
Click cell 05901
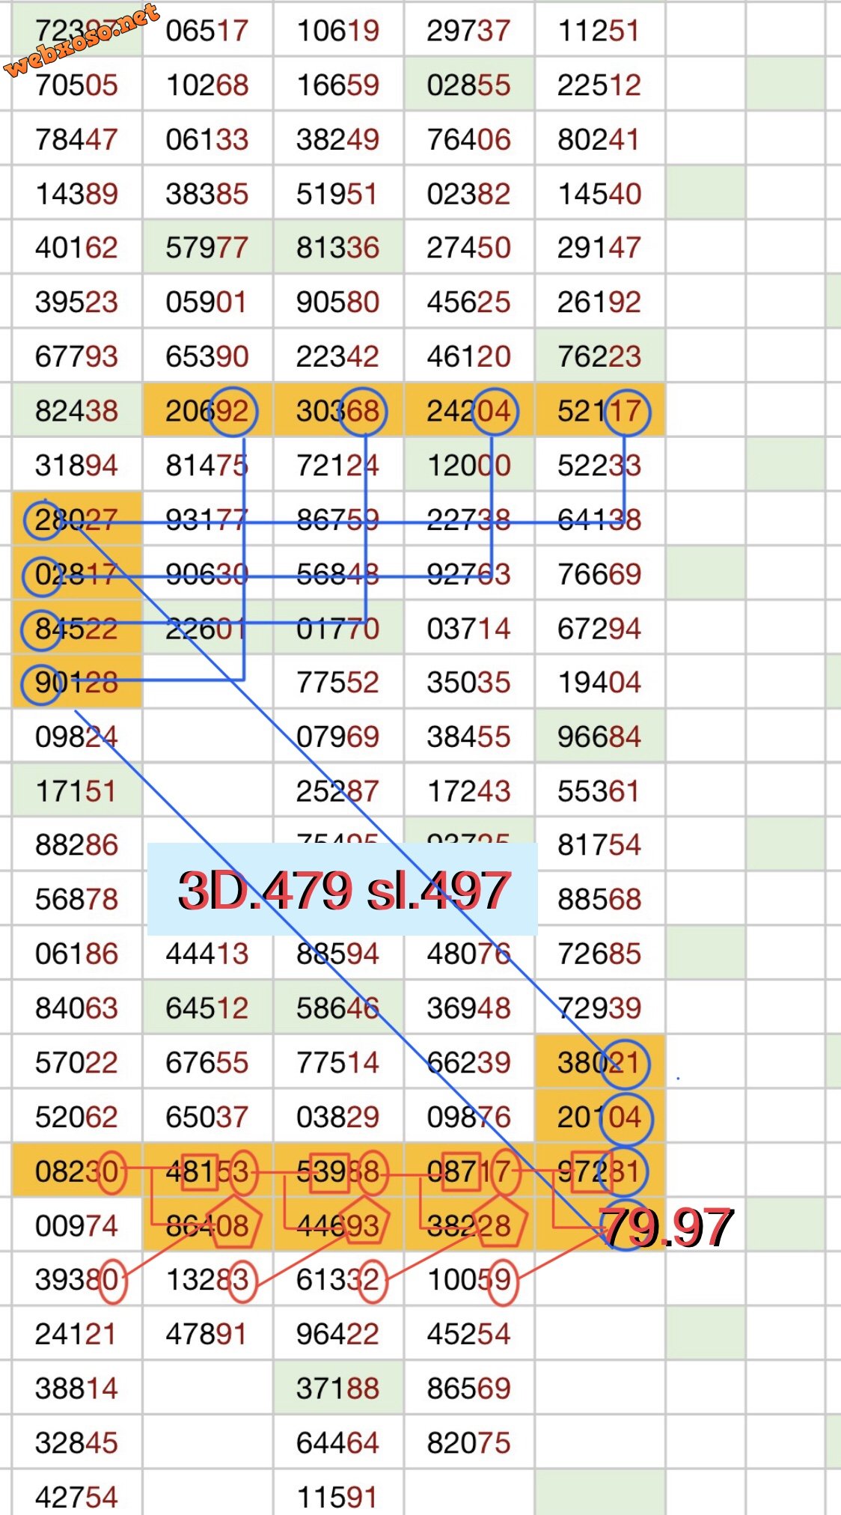point(207,302)
